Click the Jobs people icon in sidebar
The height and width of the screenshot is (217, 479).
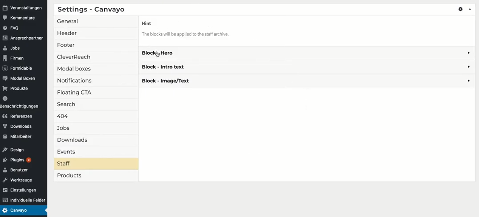[5, 48]
